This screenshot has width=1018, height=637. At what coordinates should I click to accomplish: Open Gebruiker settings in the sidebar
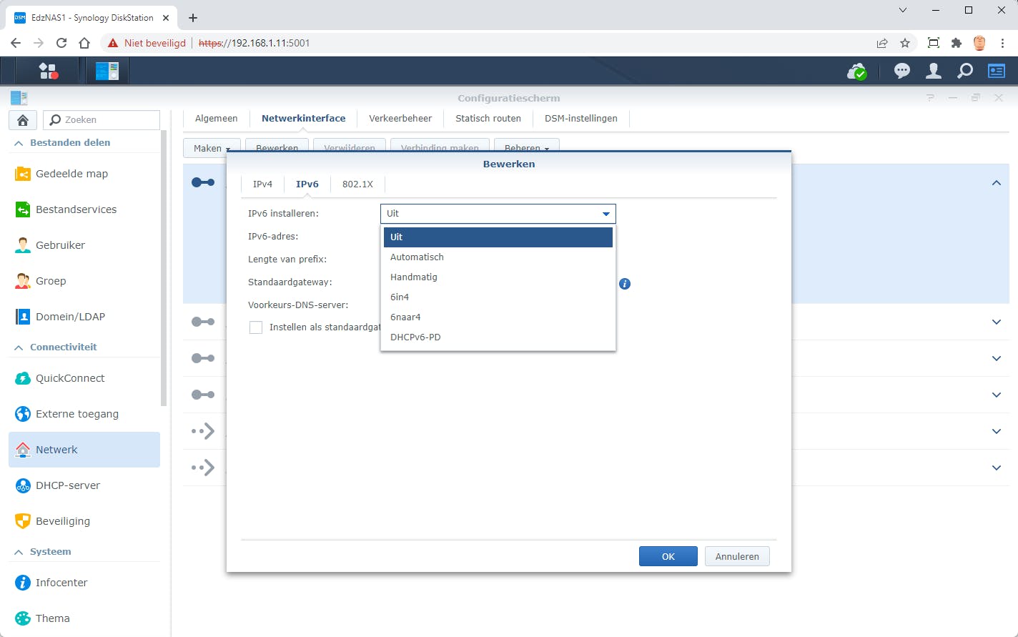[x=84, y=245]
